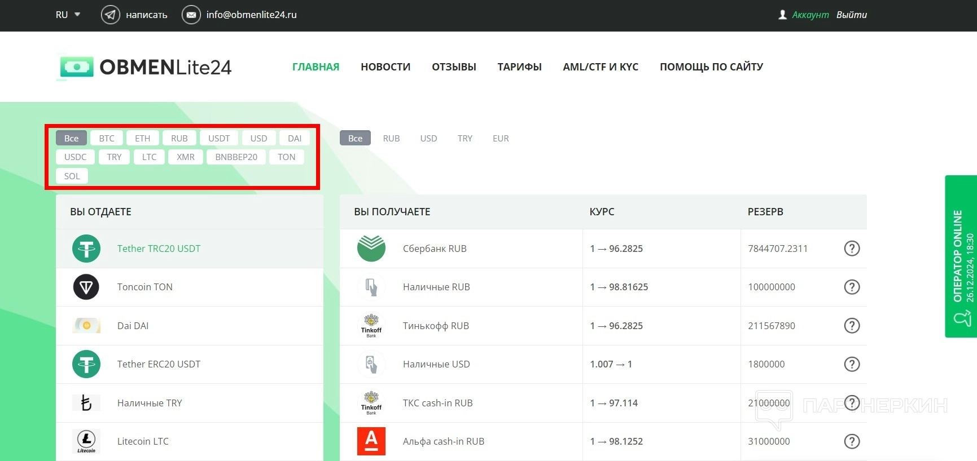
Task: Choose the ТКС cash-in RUB Tinkoff logo
Action: point(371,403)
